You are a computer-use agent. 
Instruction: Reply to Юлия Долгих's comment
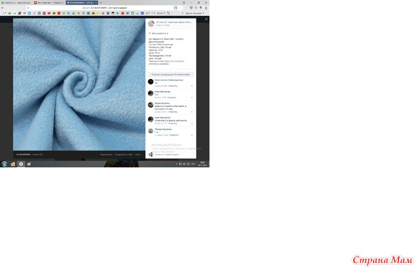(x=173, y=86)
